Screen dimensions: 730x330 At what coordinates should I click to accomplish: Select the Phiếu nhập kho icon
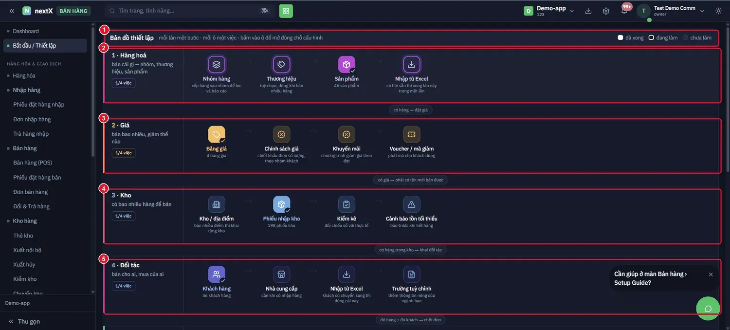pyautogui.click(x=282, y=204)
